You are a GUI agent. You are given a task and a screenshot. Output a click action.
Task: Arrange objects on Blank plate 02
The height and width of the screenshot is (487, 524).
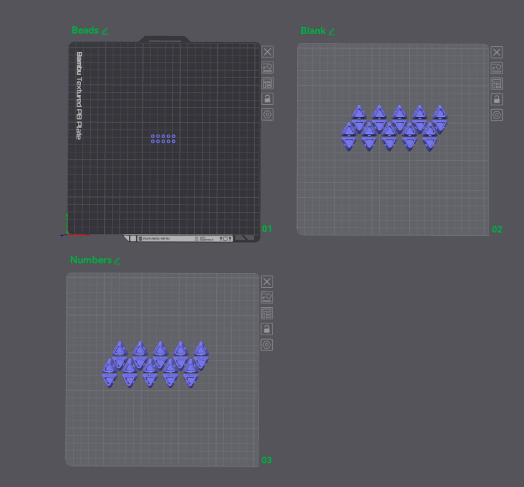[x=497, y=84]
